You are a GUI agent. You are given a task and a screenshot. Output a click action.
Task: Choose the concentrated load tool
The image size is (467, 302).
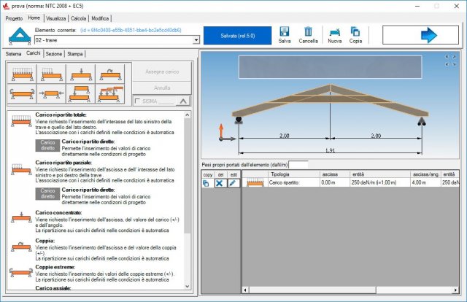tap(81, 71)
